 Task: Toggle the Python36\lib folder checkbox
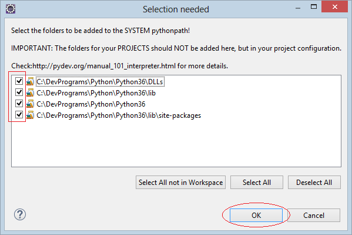point(19,92)
